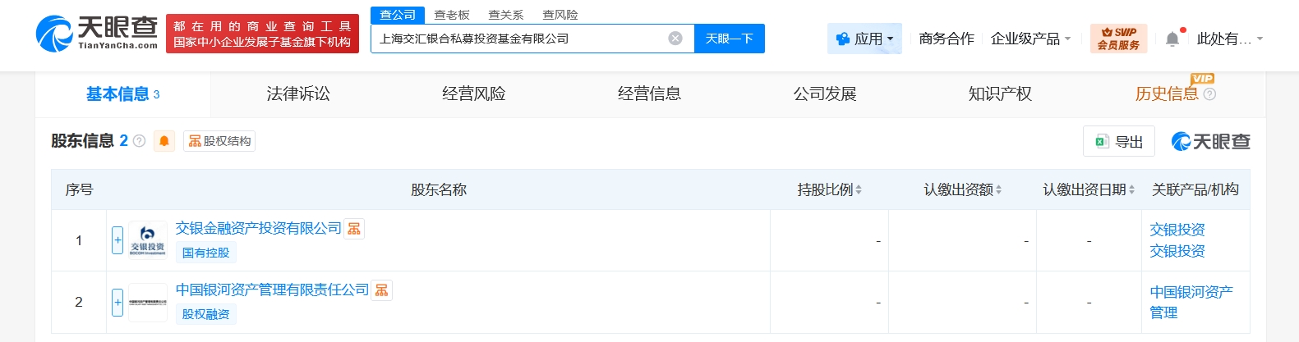Open the 交银金融资产投资有限公司 company link

point(258,229)
